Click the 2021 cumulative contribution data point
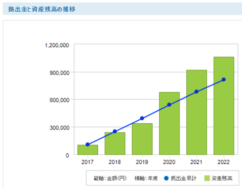The height and width of the screenshot is (188, 242). 197,92
